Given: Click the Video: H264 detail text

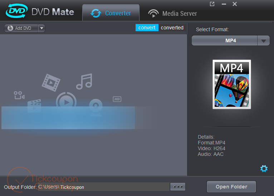Looking at the screenshot, I should click(x=211, y=148).
